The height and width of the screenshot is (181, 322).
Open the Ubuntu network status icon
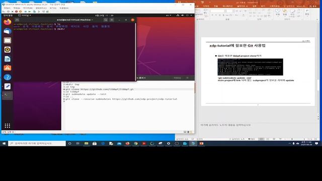[x=178, y=16]
